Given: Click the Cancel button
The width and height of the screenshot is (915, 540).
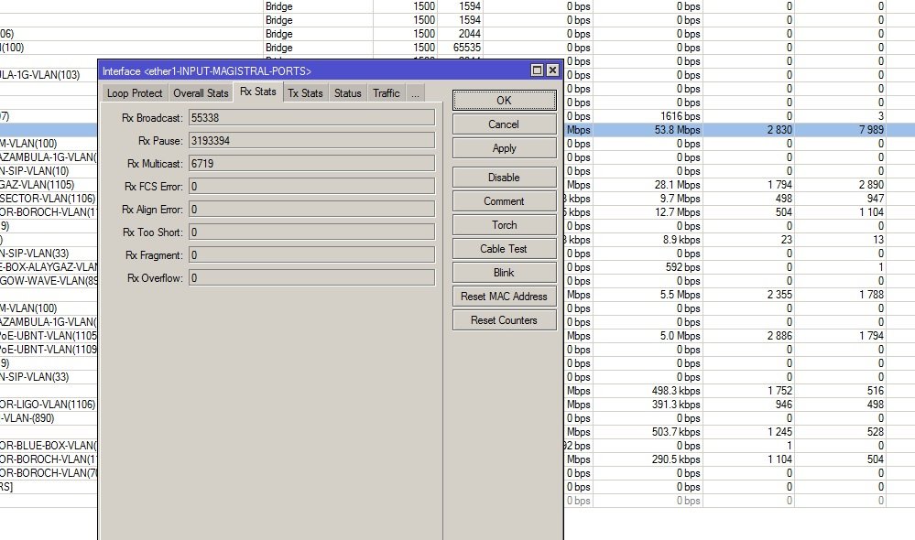Looking at the screenshot, I should tap(504, 124).
